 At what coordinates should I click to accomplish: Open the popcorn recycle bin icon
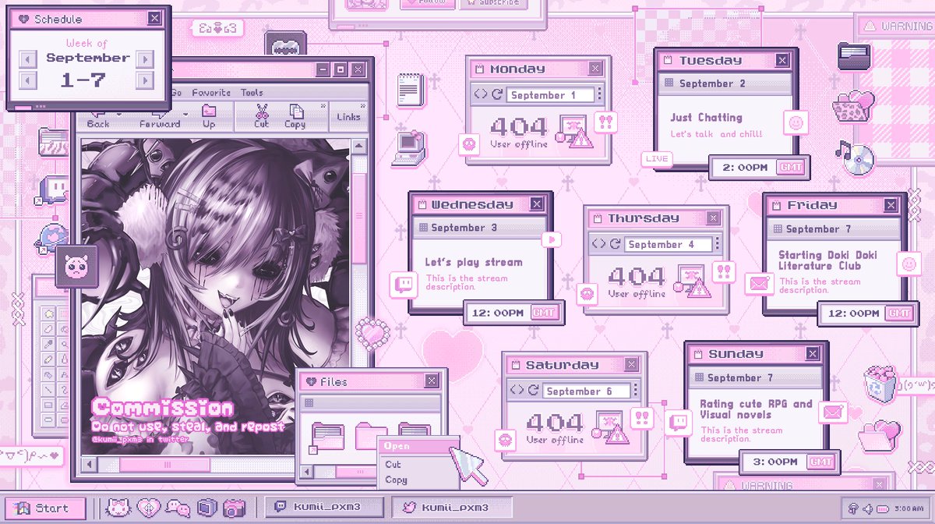tap(880, 384)
